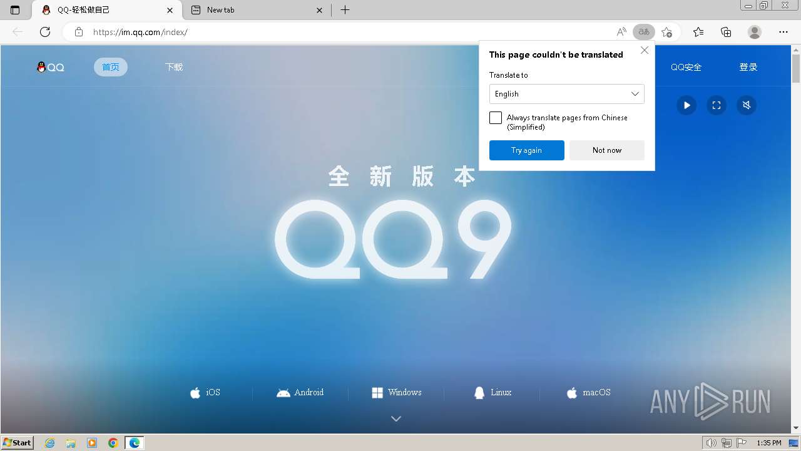The width and height of the screenshot is (801, 451).
Task: Select Microsoft Edge taskbar icon
Action: pyautogui.click(x=135, y=443)
